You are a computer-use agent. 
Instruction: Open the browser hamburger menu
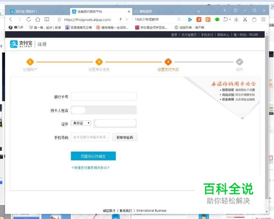coord(263,19)
